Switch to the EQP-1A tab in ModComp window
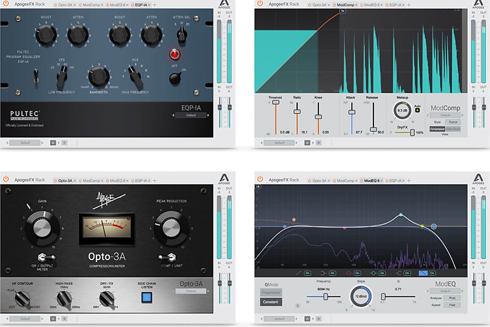 click(395, 5)
